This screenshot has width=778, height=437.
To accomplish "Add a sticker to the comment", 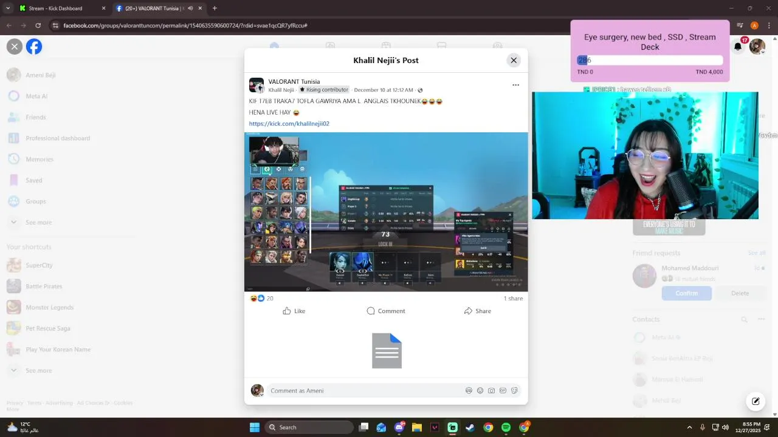I will [x=514, y=390].
